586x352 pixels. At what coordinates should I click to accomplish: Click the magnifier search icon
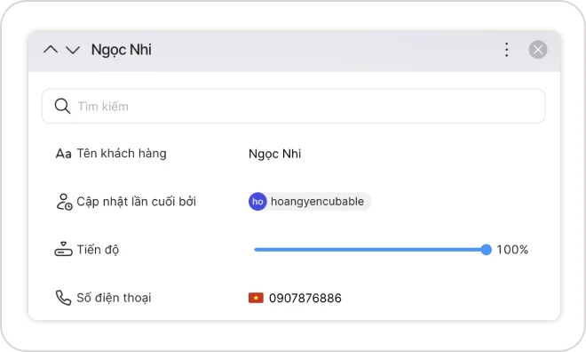[62, 107]
